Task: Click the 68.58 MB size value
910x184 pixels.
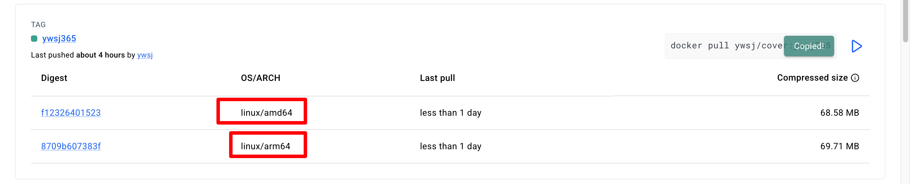Action: tap(839, 113)
